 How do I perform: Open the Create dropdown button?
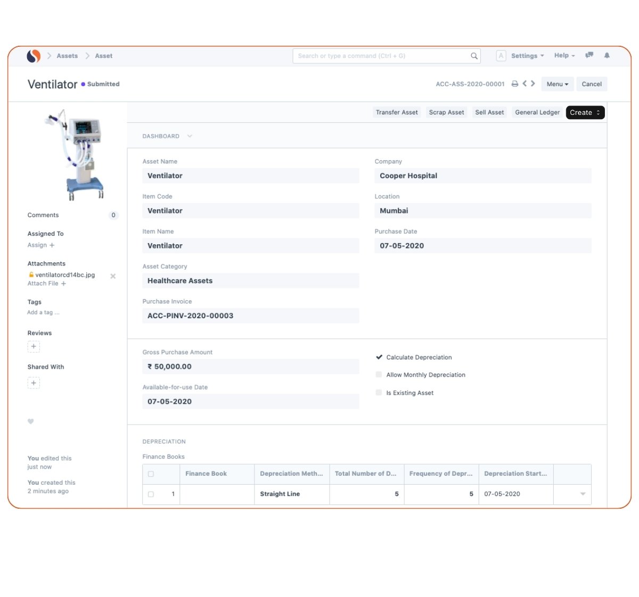click(x=585, y=112)
